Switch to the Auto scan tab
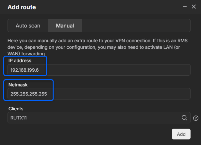Image resolution: width=201 pixels, height=145 pixels. tap(28, 26)
